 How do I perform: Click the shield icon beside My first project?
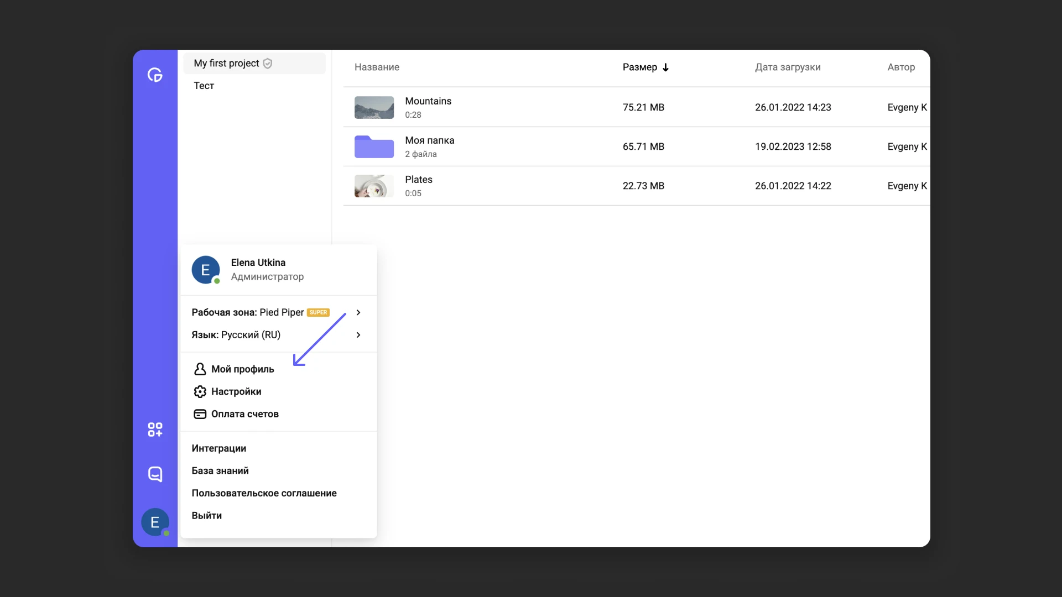[x=268, y=63]
